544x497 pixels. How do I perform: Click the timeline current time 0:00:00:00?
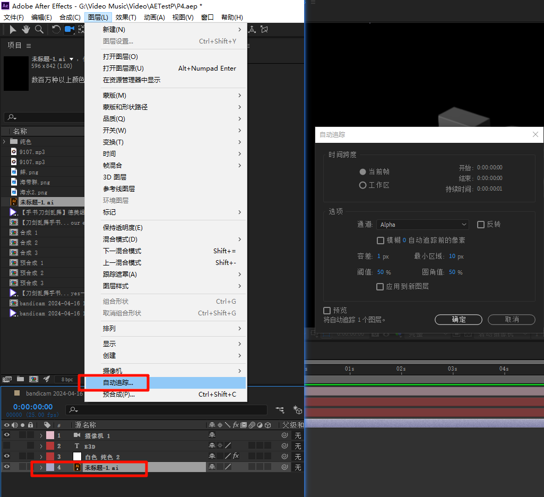coord(33,407)
